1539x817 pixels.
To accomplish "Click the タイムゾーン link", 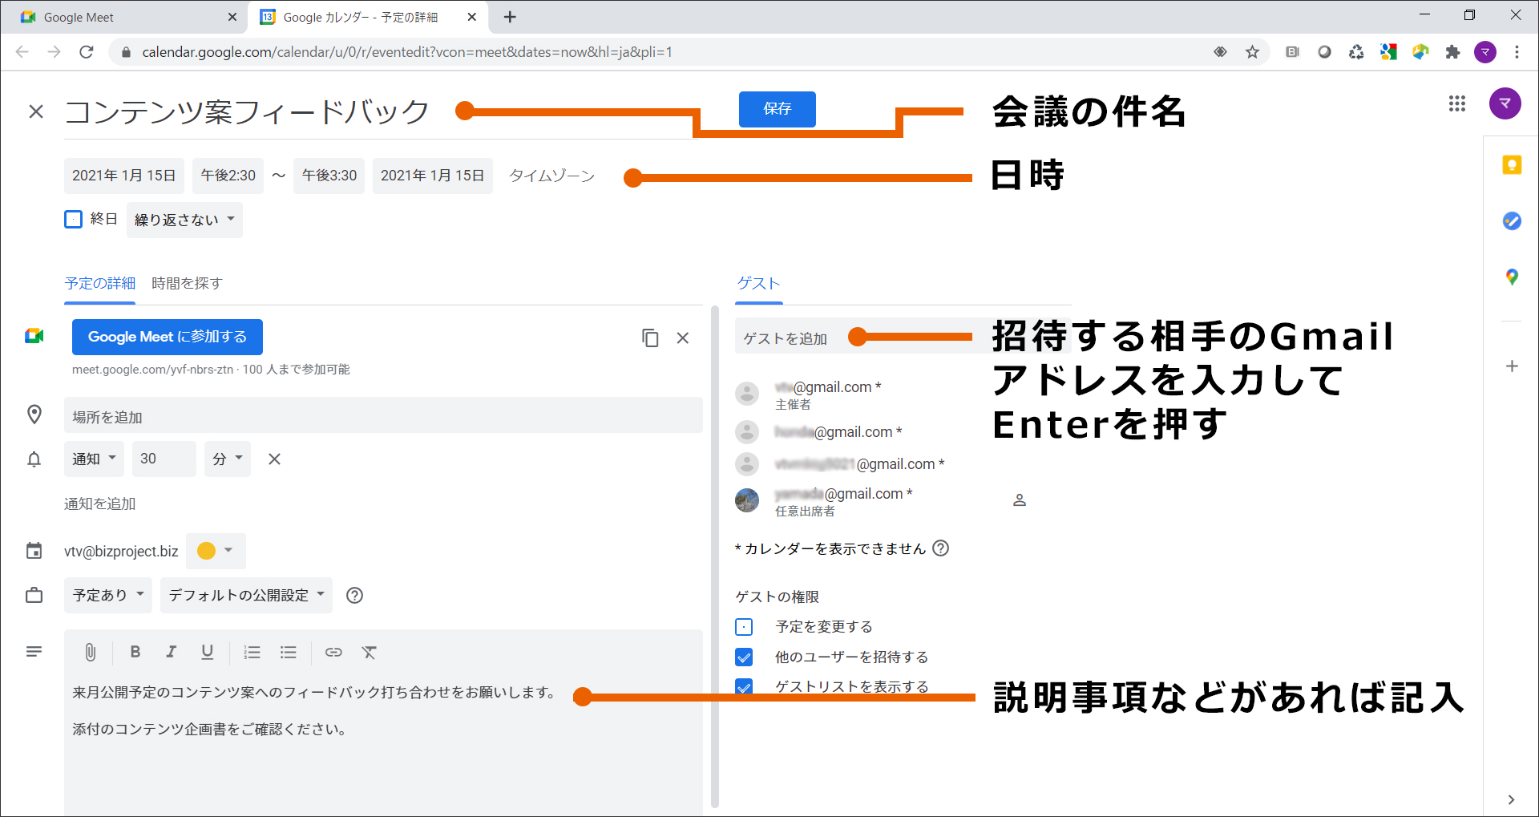I will pyautogui.click(x=551, y=176).
